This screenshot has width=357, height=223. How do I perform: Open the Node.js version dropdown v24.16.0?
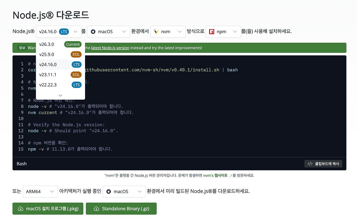pos(59,32)
